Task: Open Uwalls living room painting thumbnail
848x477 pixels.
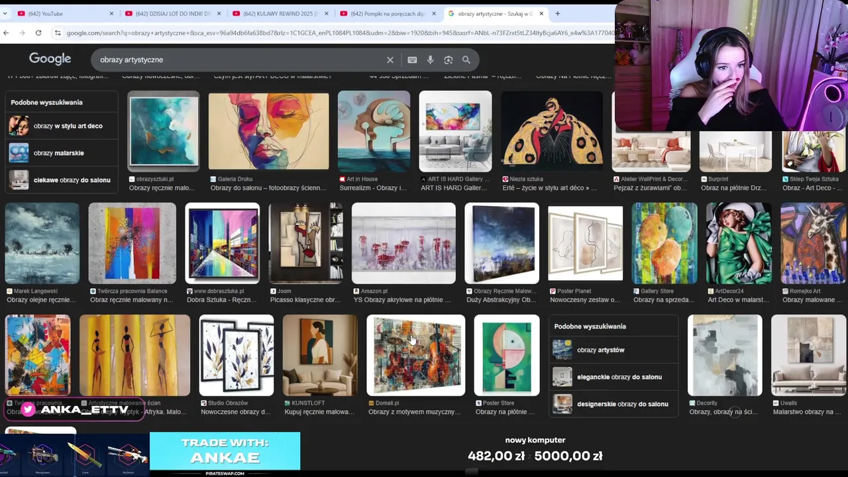Action: 808,355
